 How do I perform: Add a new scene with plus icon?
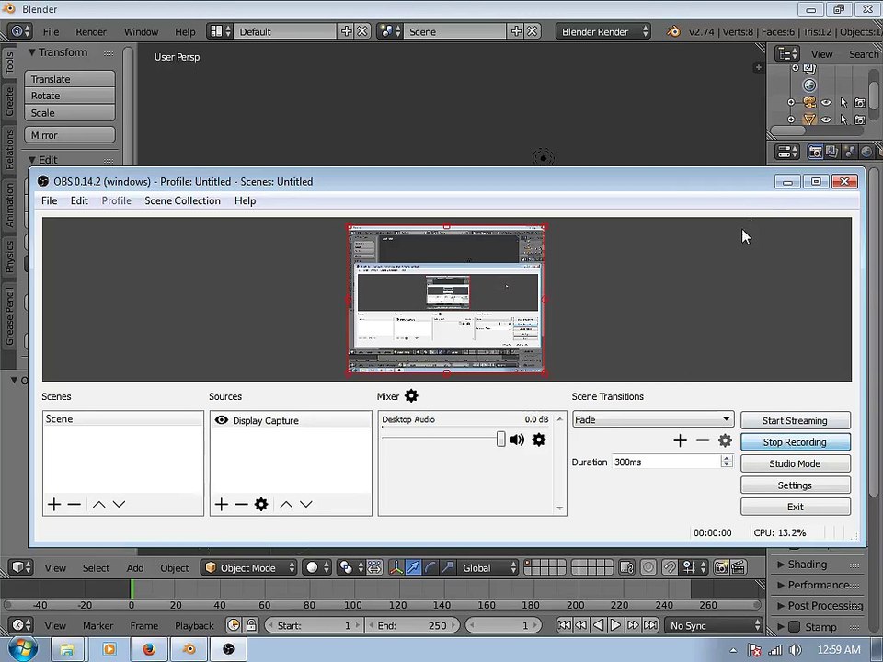pos(54,505)
